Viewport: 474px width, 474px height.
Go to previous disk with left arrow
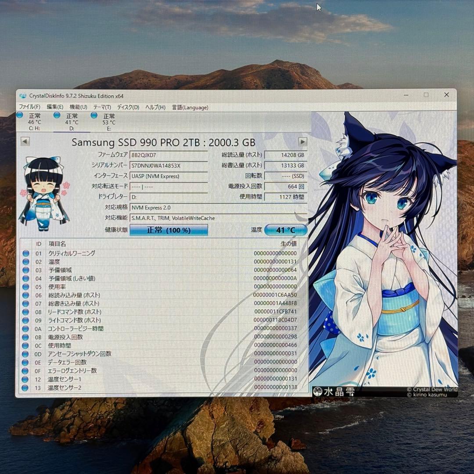tap(25, 141)
